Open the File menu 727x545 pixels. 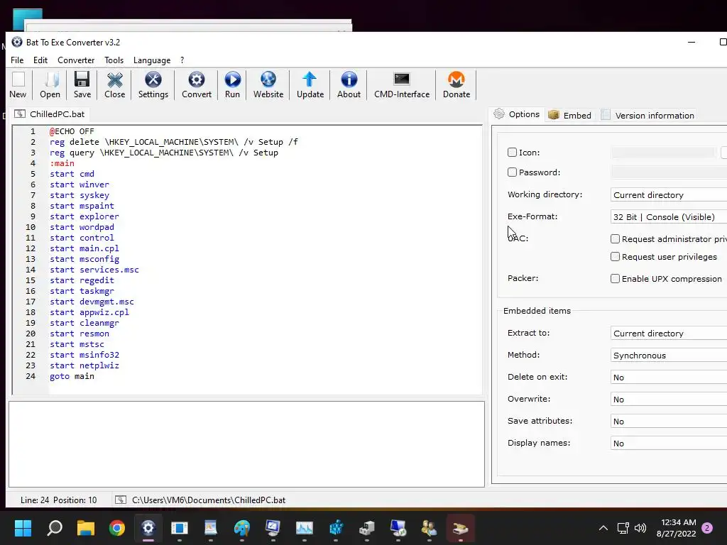click(17, 60)
